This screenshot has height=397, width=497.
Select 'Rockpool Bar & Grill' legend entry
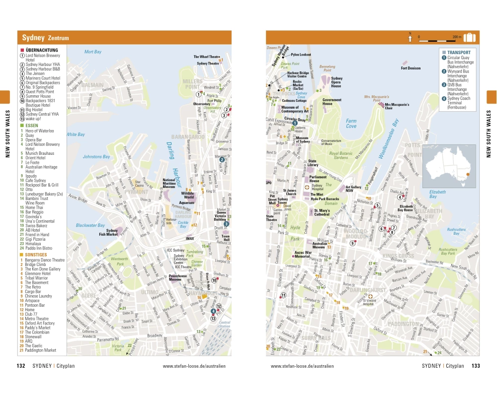42,185
